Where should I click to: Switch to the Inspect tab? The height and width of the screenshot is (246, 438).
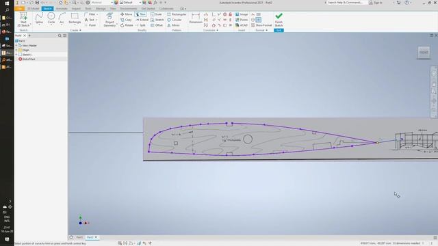[76, 9]
